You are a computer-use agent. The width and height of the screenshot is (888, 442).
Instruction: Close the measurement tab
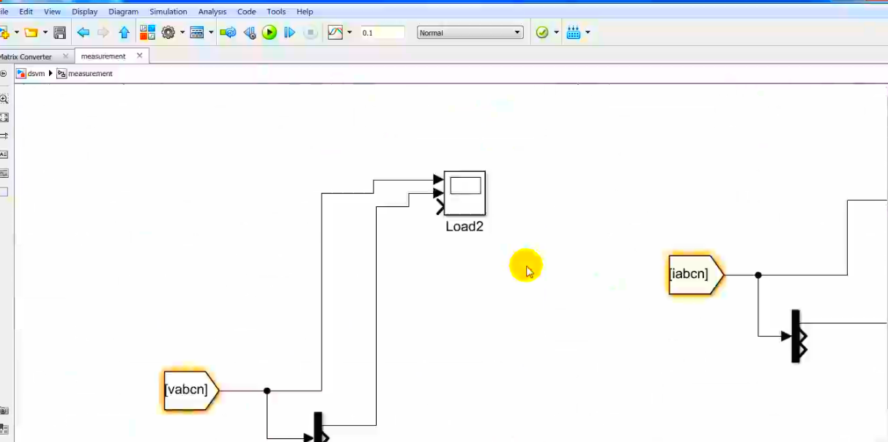(139, 56)
